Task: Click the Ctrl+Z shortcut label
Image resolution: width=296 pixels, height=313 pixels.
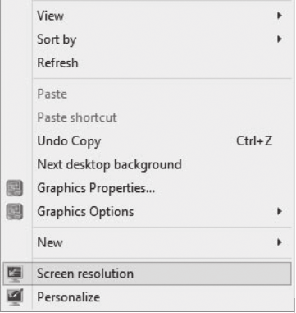Action: coord(254,141)
